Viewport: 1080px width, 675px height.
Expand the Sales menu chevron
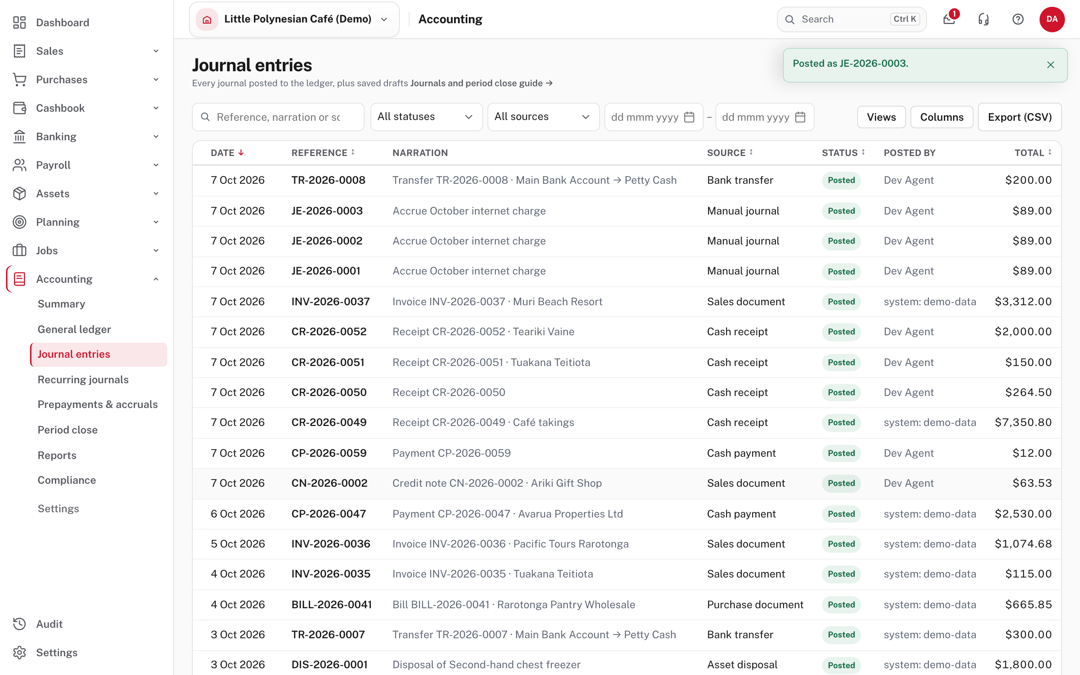[156, 51]
